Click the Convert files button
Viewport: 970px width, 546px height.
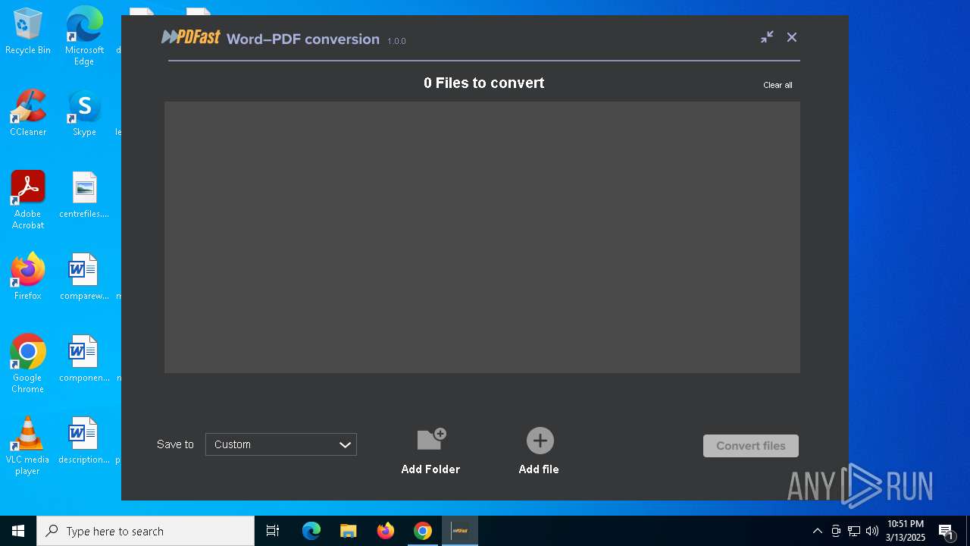pyautogui.click(x=751, y=446)
